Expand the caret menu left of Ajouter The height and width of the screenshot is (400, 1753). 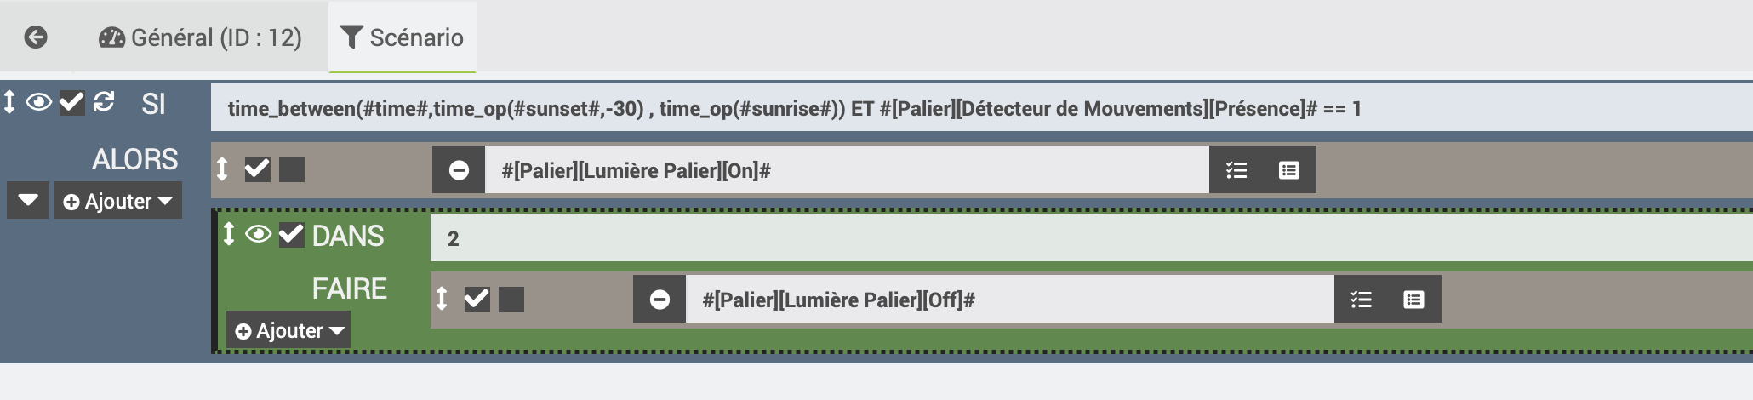[x=28, y=201]
